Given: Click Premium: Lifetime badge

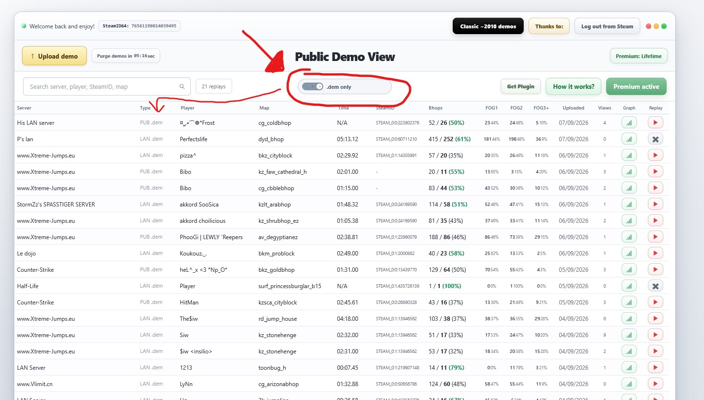Looking at the screenshot, I should [x=639, y=56].
